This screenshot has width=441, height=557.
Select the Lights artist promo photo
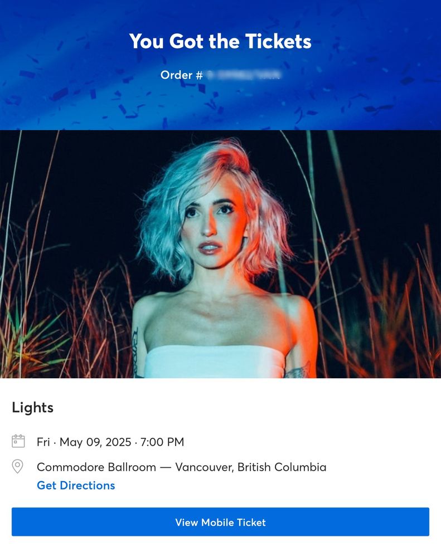point(221,254)
